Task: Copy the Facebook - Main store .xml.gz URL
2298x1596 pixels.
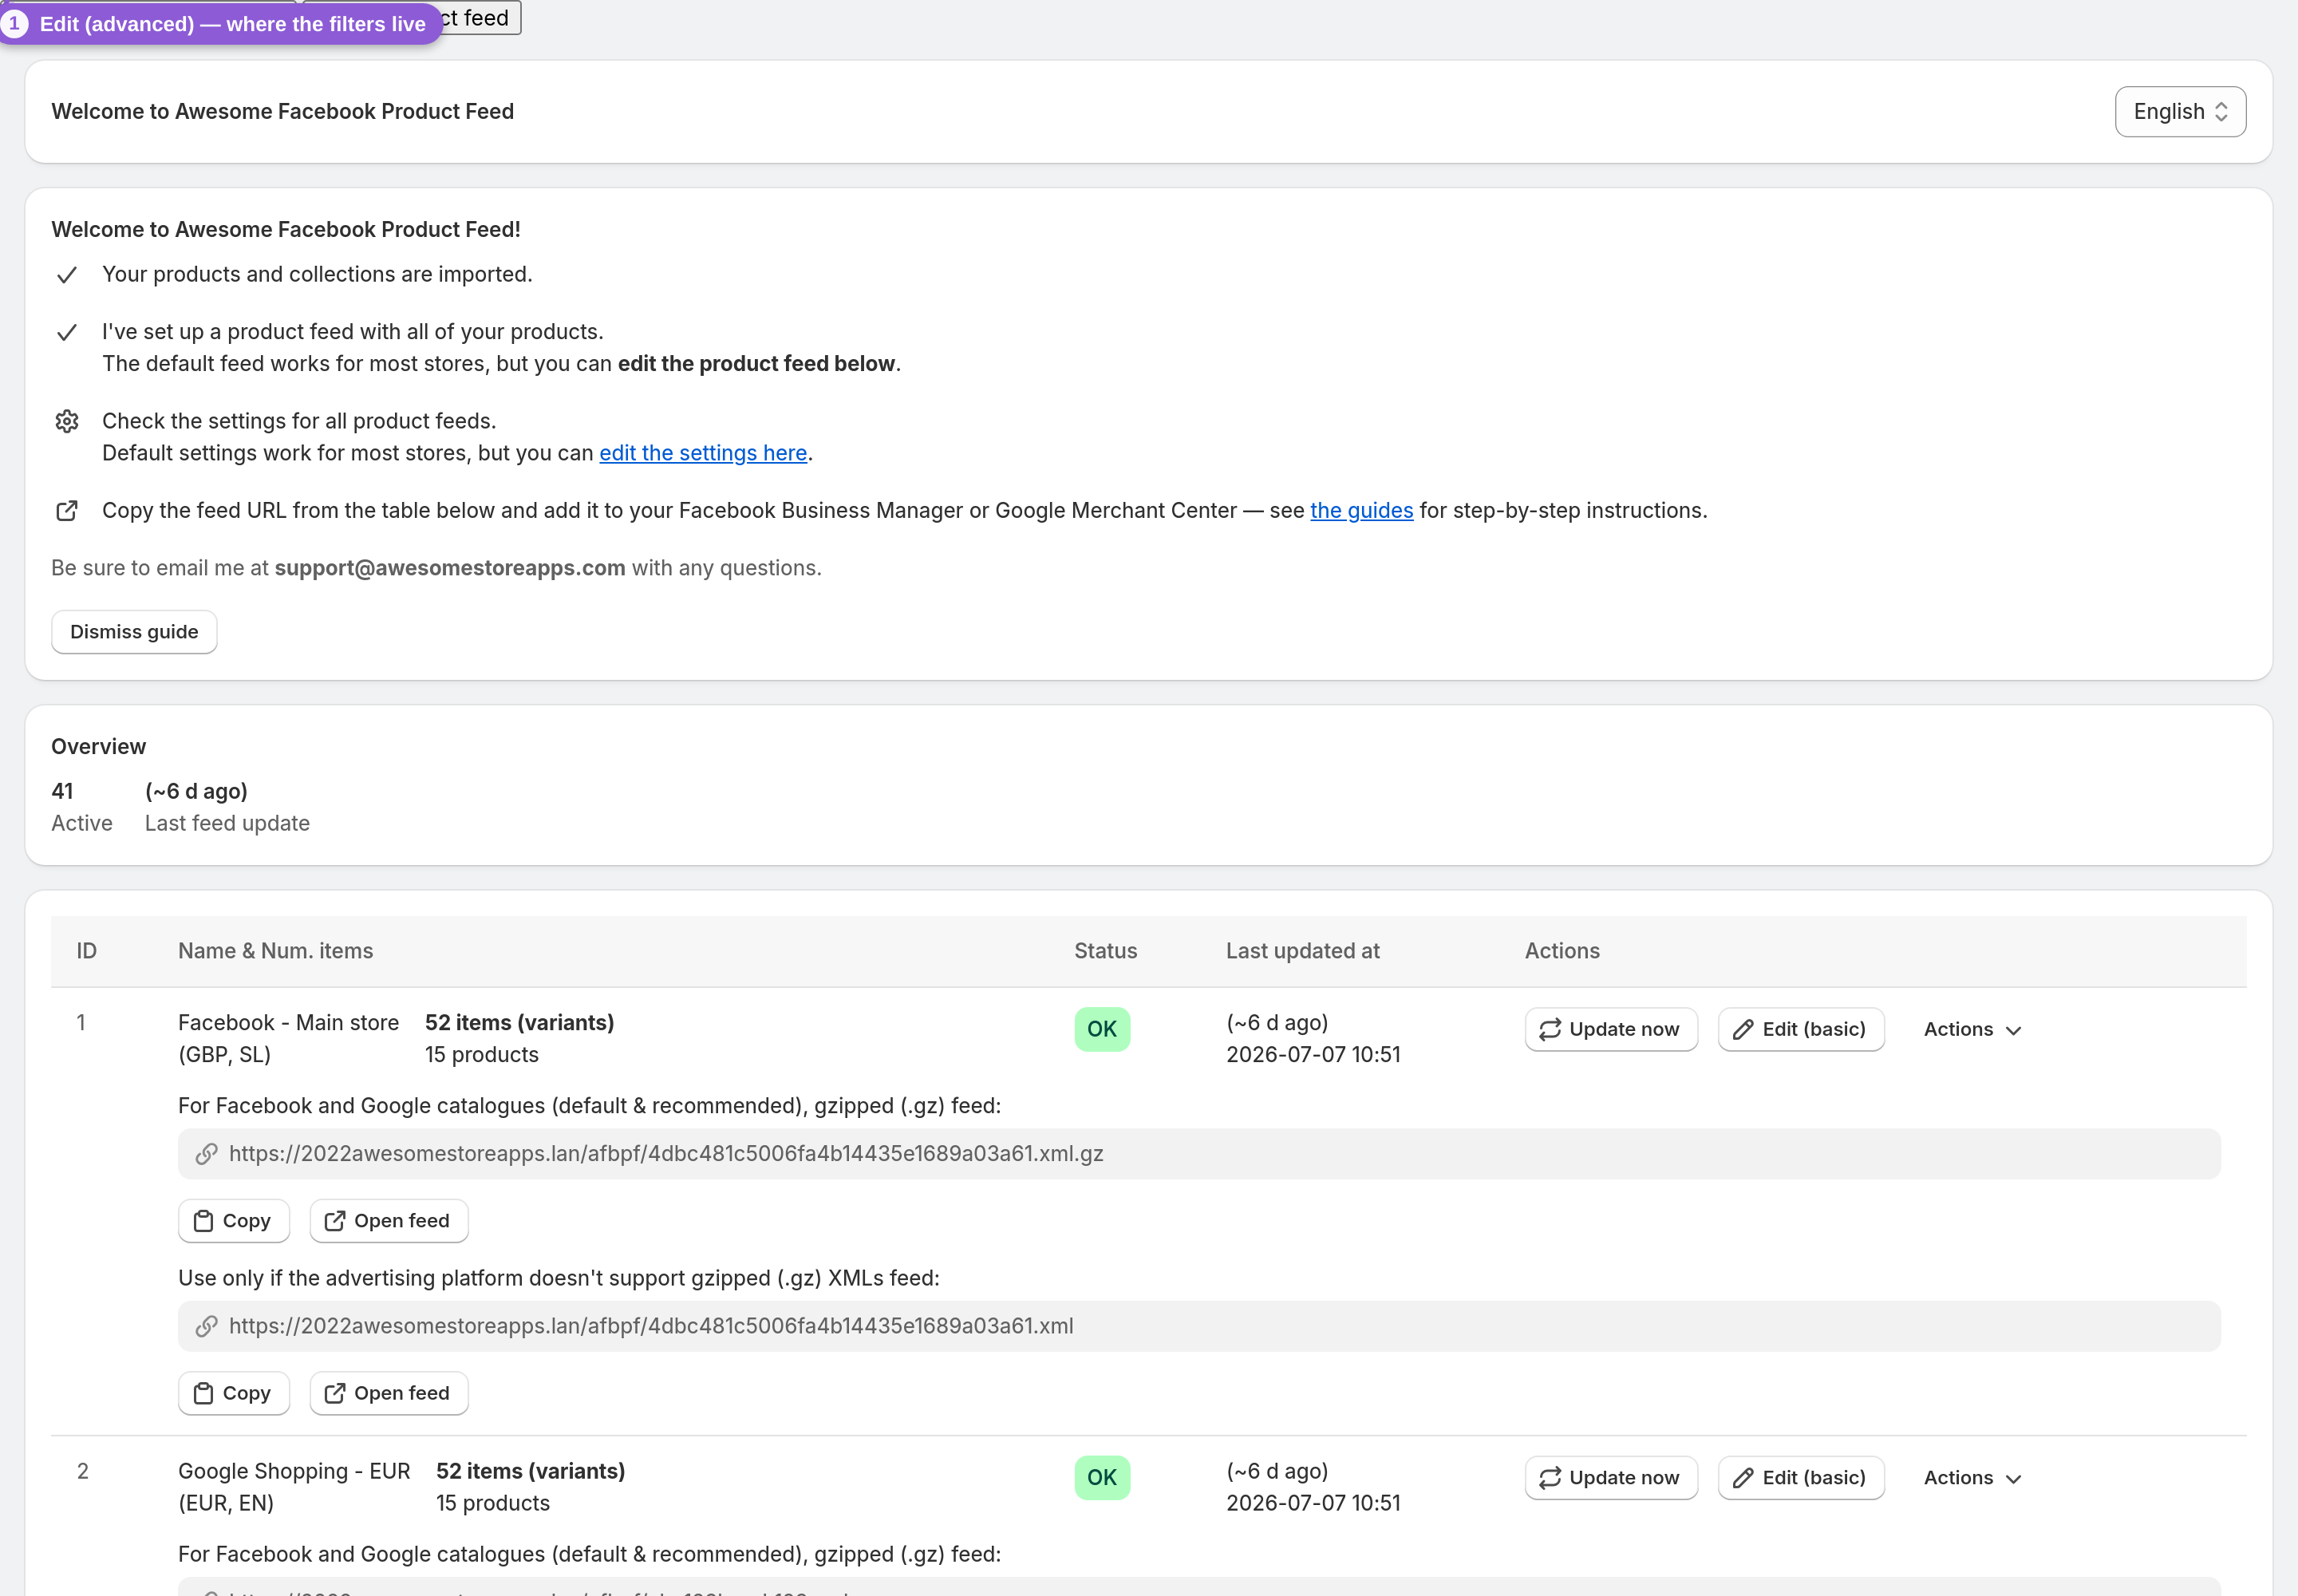Action: [x=234, y=1221]
